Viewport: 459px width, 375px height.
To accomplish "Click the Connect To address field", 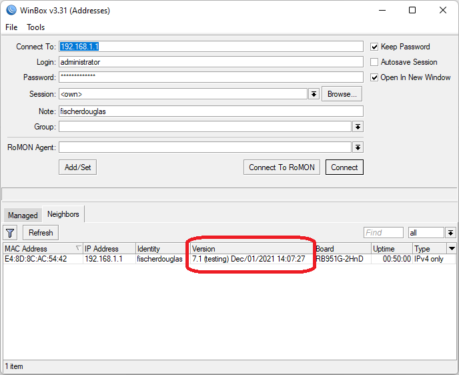I will tap(211, 47).
